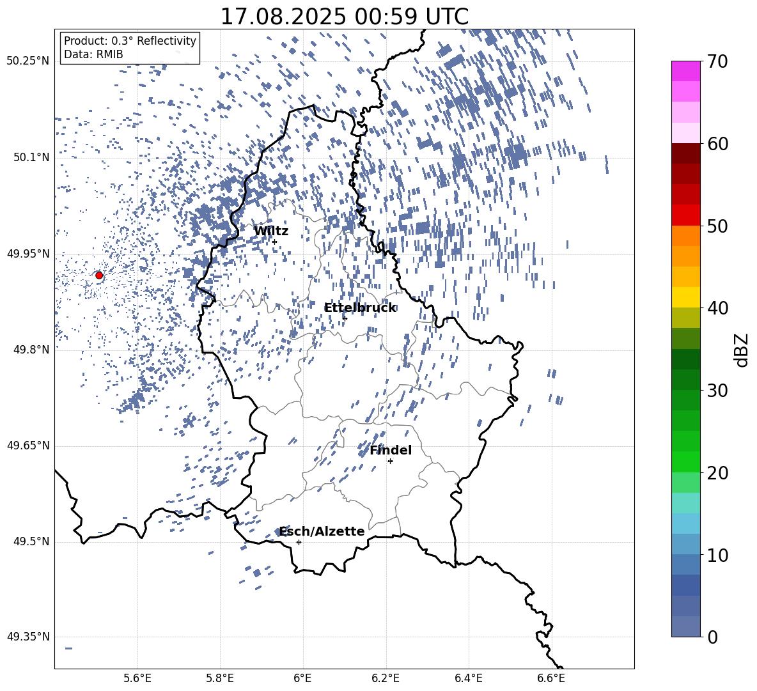
Task: Click the 49.35°N latitude tick label
Action: (x=28, y=637)
